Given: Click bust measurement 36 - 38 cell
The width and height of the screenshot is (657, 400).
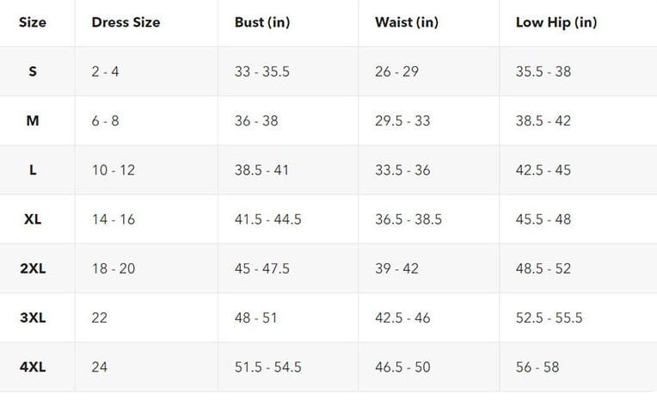Looking at the screenshot, I should pos(256,120).
